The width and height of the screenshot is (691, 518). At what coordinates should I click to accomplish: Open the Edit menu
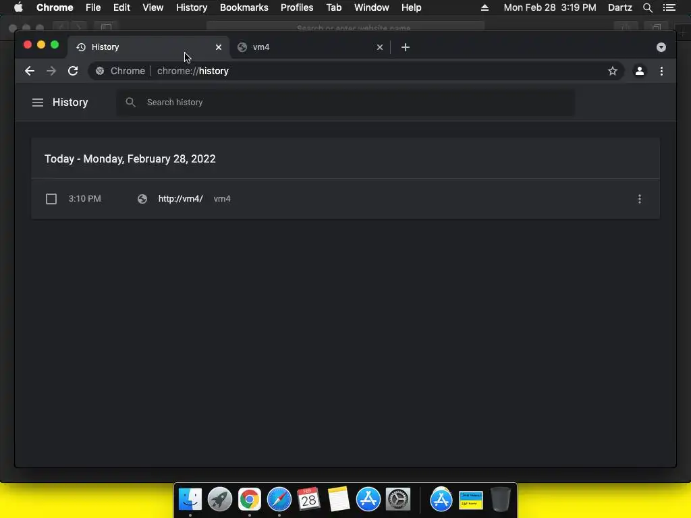(121, 7)
